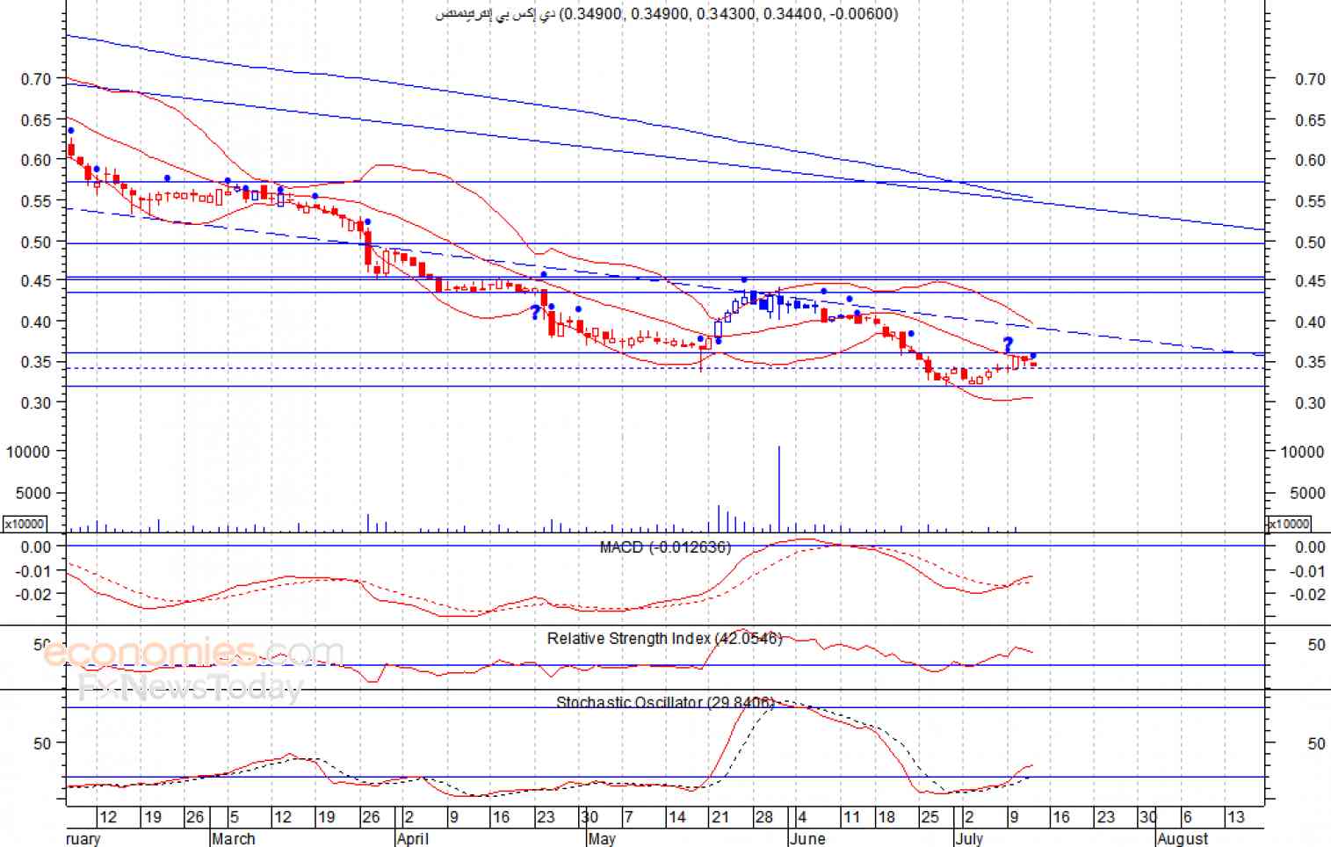The width and height of the screenshot is (1331, 847).
Task: Click the chart title with OHLC values
Action: (x=667, y=13)
